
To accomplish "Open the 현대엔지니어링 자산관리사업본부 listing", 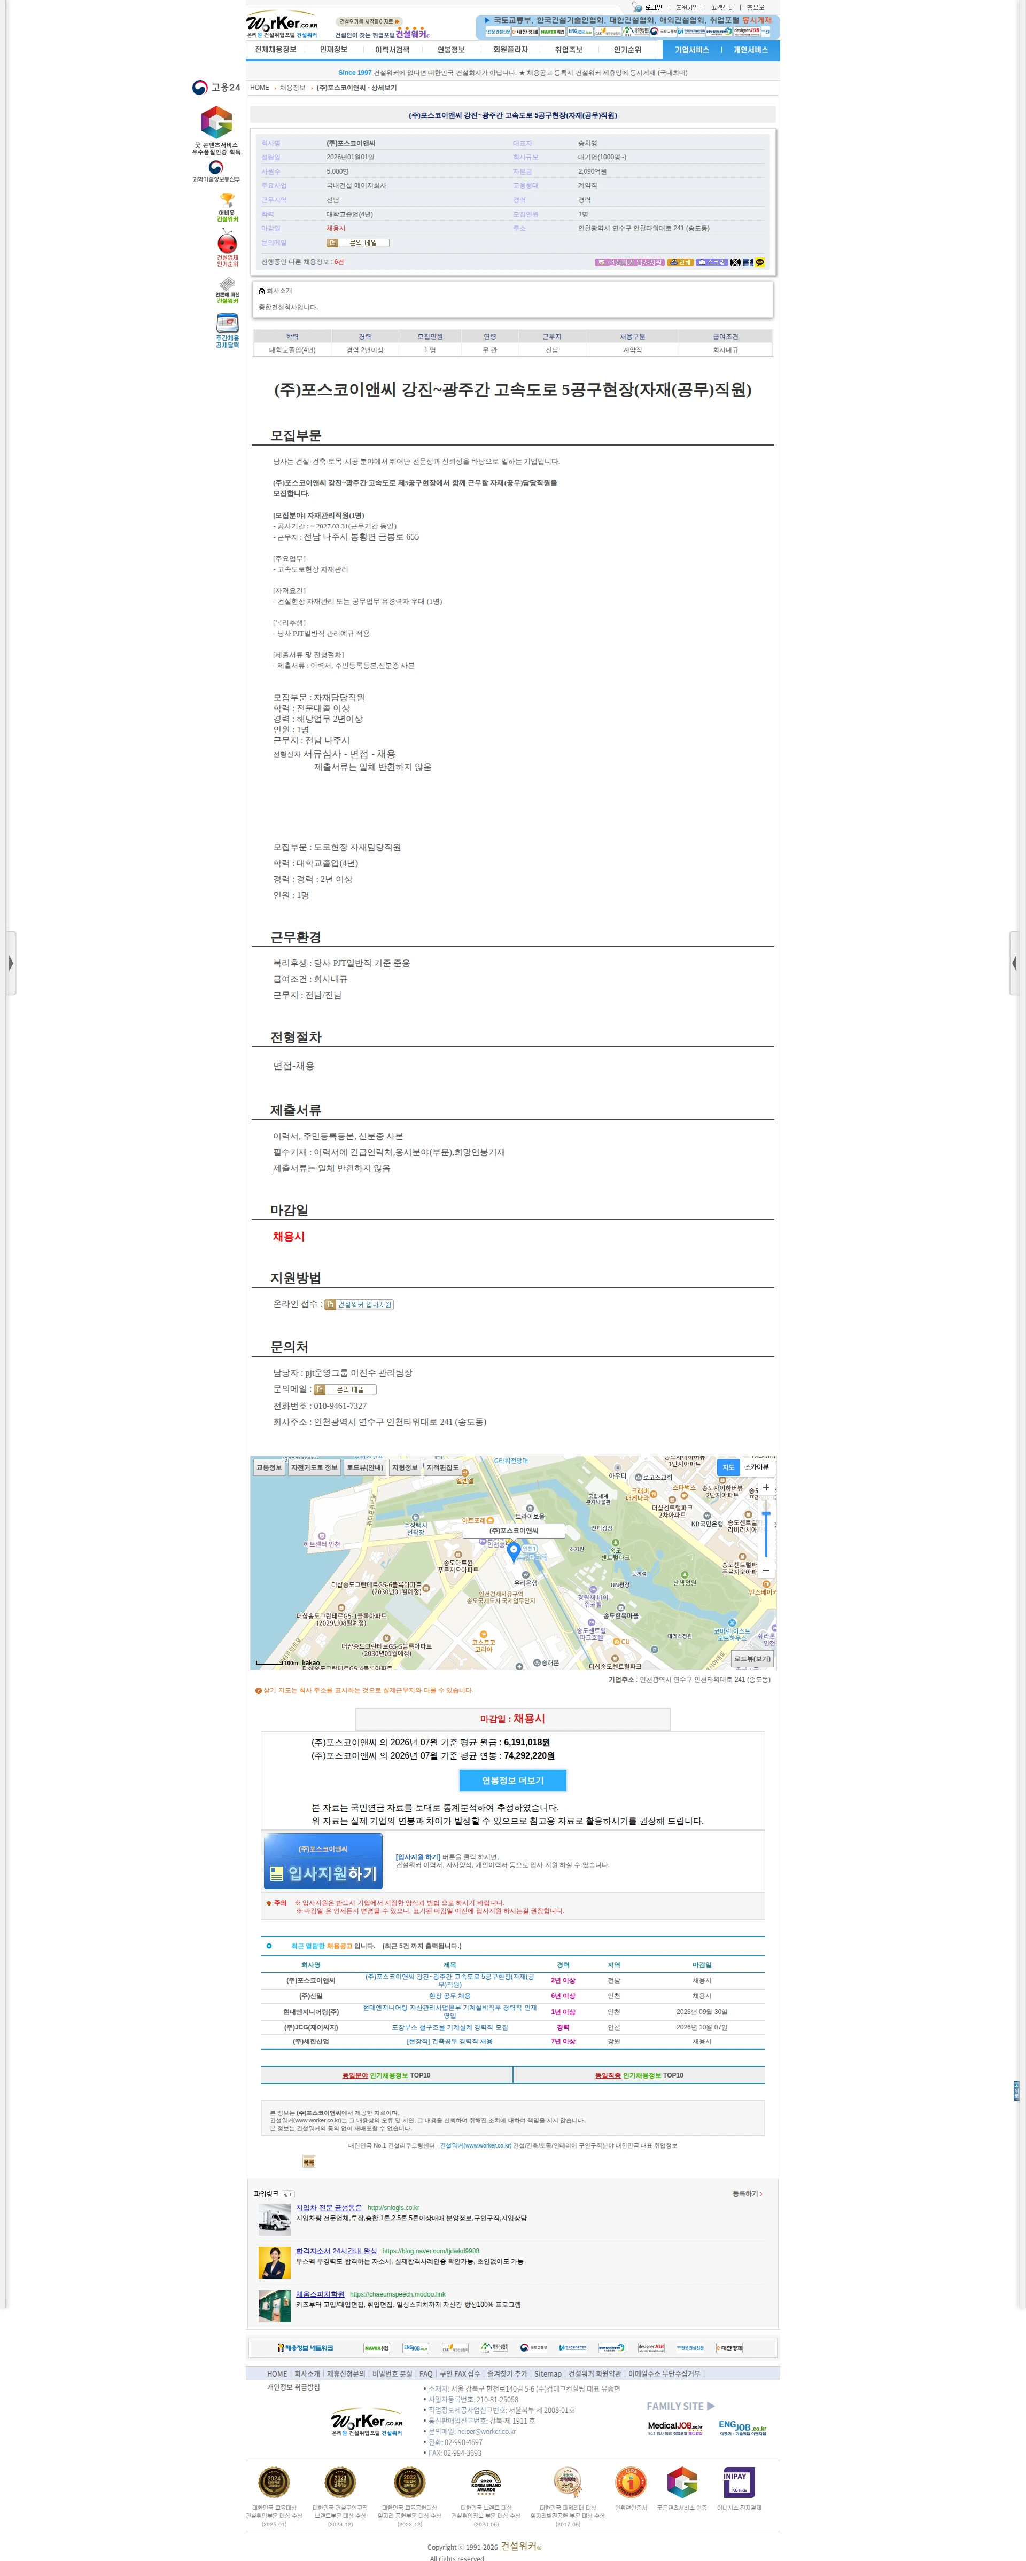I will 449,2011.
